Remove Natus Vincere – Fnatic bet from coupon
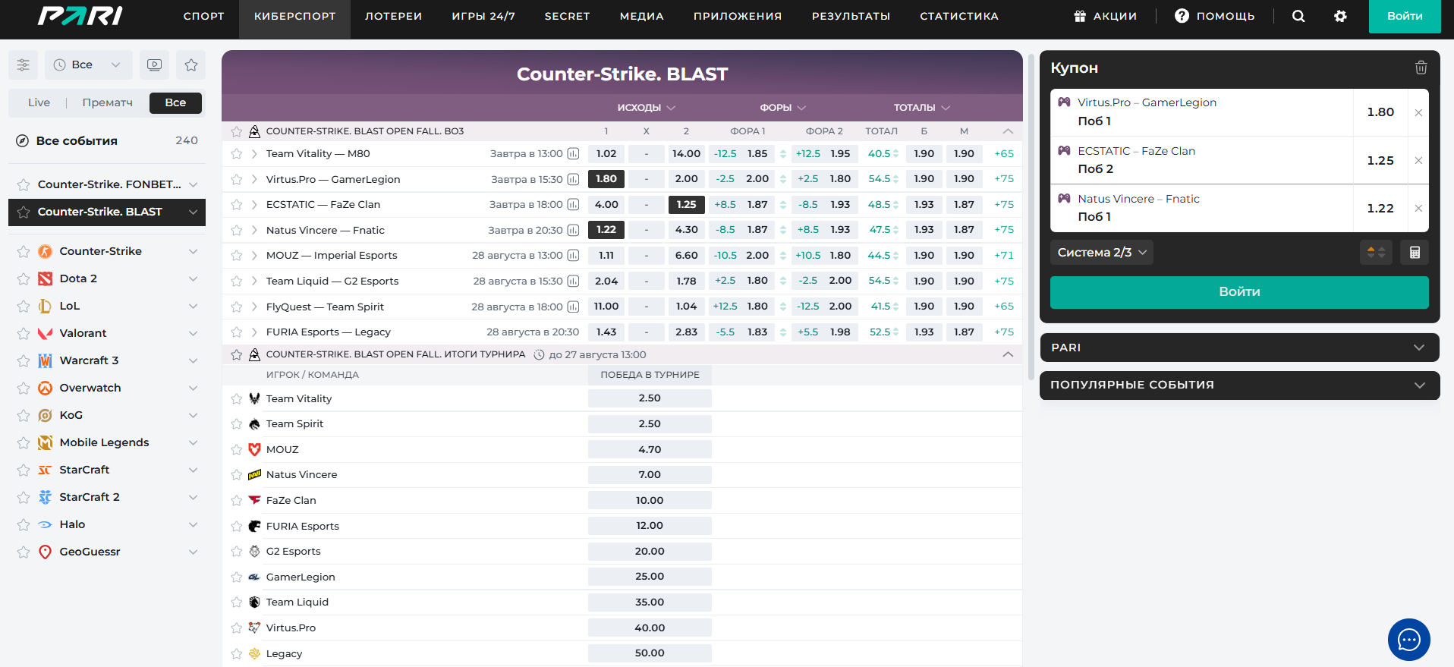This screenshot has height=667, width=1454. 1418,209
